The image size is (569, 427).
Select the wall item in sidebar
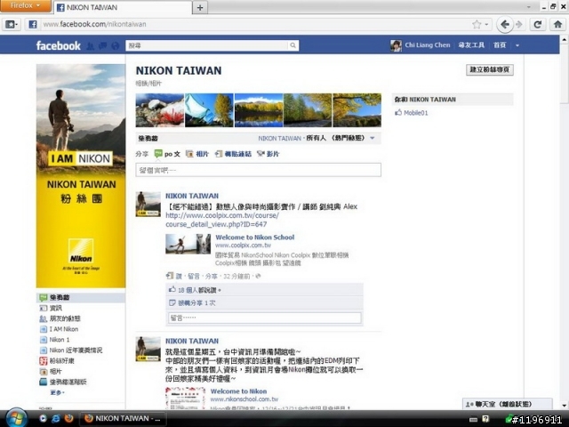pos(81,298)
